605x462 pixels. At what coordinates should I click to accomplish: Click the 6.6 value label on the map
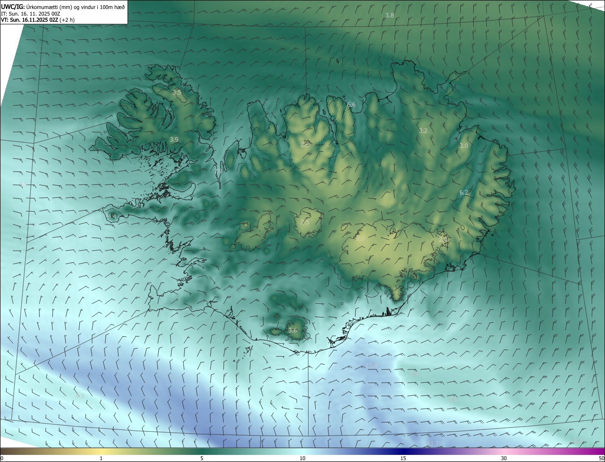click(x=351, y=105)
